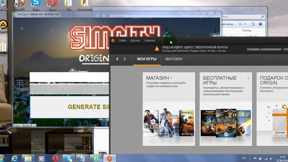The height and width of the screenshot is (162, 288).
Task: Open the view options dropdown arrow in Explorer
Action: [x=245, y=24]
